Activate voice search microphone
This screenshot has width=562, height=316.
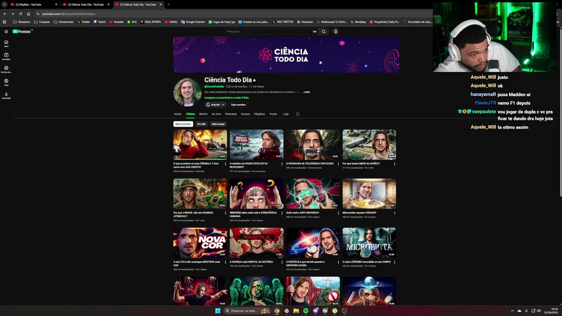click(x=335, y=32)
